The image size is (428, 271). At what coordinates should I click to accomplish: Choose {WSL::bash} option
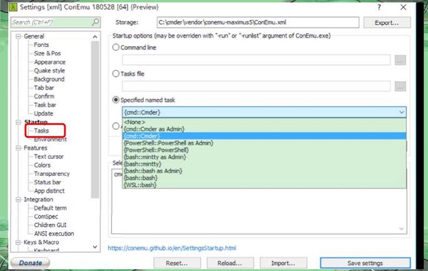pos(264,185)
